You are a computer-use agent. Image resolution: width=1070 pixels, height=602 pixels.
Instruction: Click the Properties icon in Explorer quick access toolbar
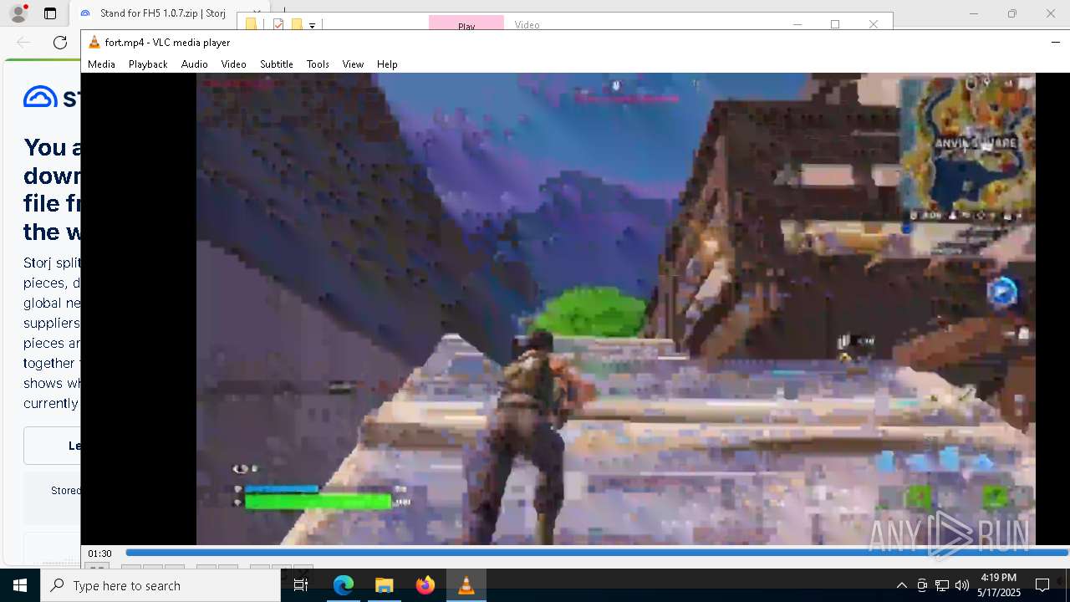pyautogui.click(x=278, y=25)
